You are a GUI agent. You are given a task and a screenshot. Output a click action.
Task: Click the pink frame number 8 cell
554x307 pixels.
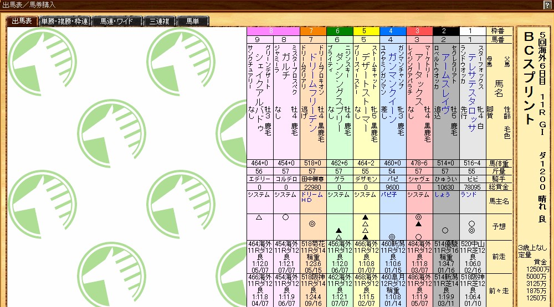pos(274,31)
